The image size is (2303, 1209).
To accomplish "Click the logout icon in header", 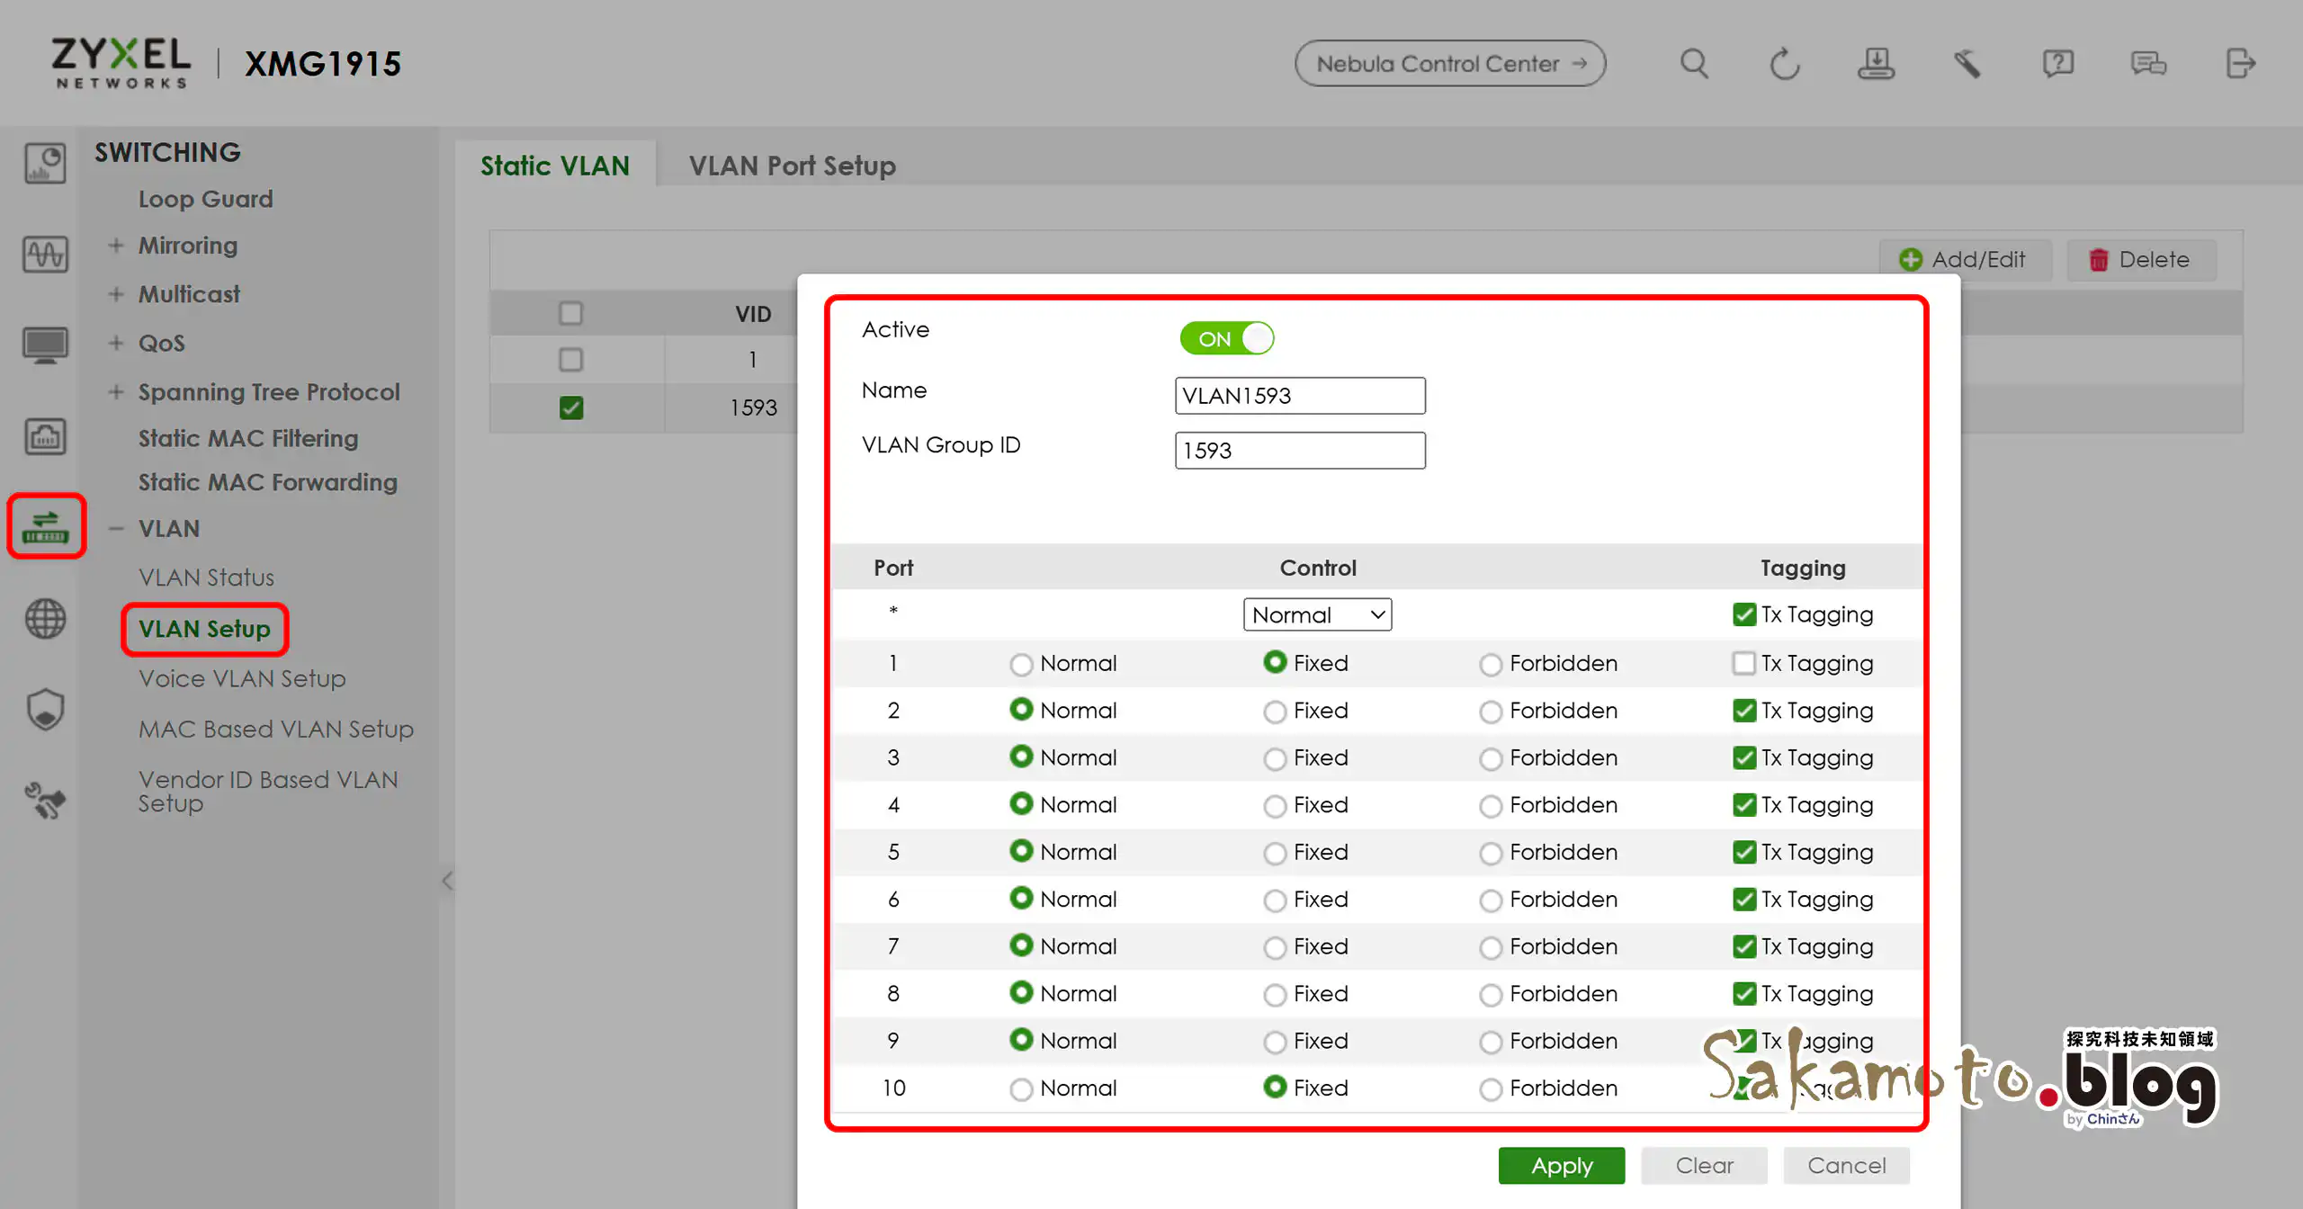I will click(2240, 64).
